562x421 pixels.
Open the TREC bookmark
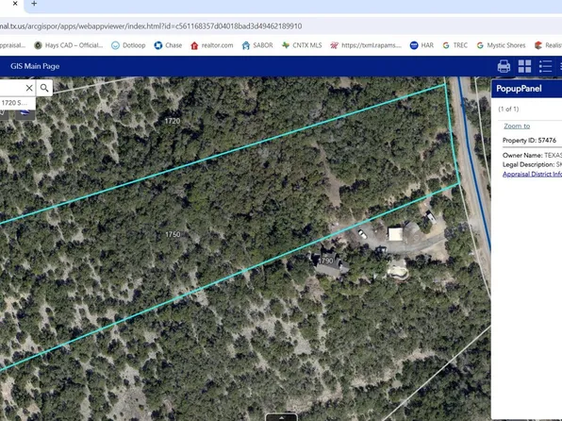(455, 45)
